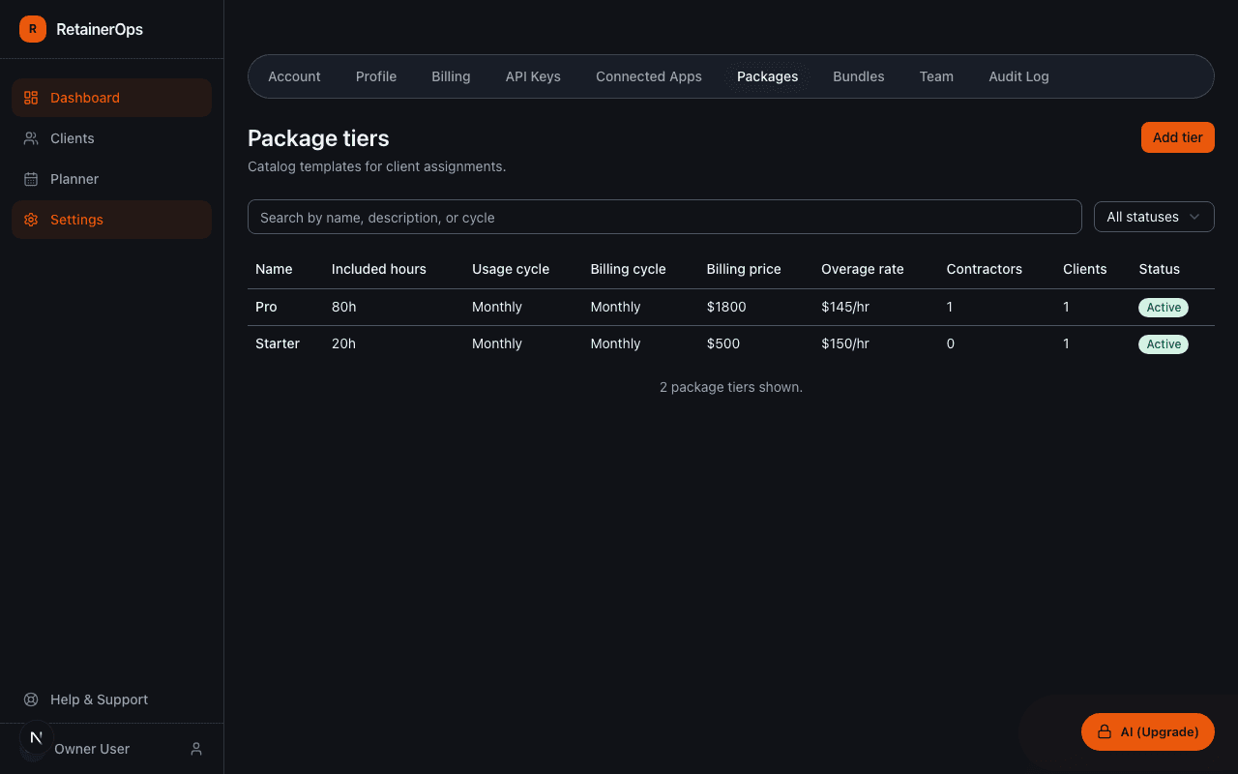
Task: Click the $500 billing price cell
Action: pyautogui.click(x=723, y=343)
